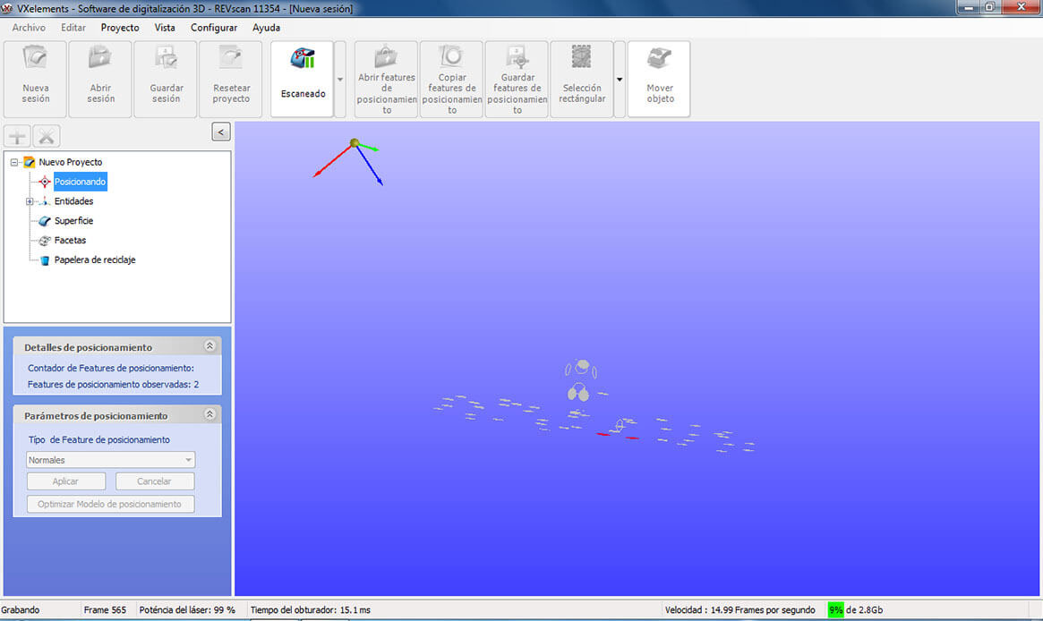Click Guardar features de posicionamiento
This screenshot has height=621, width=1043.
(x=517, y=79)
